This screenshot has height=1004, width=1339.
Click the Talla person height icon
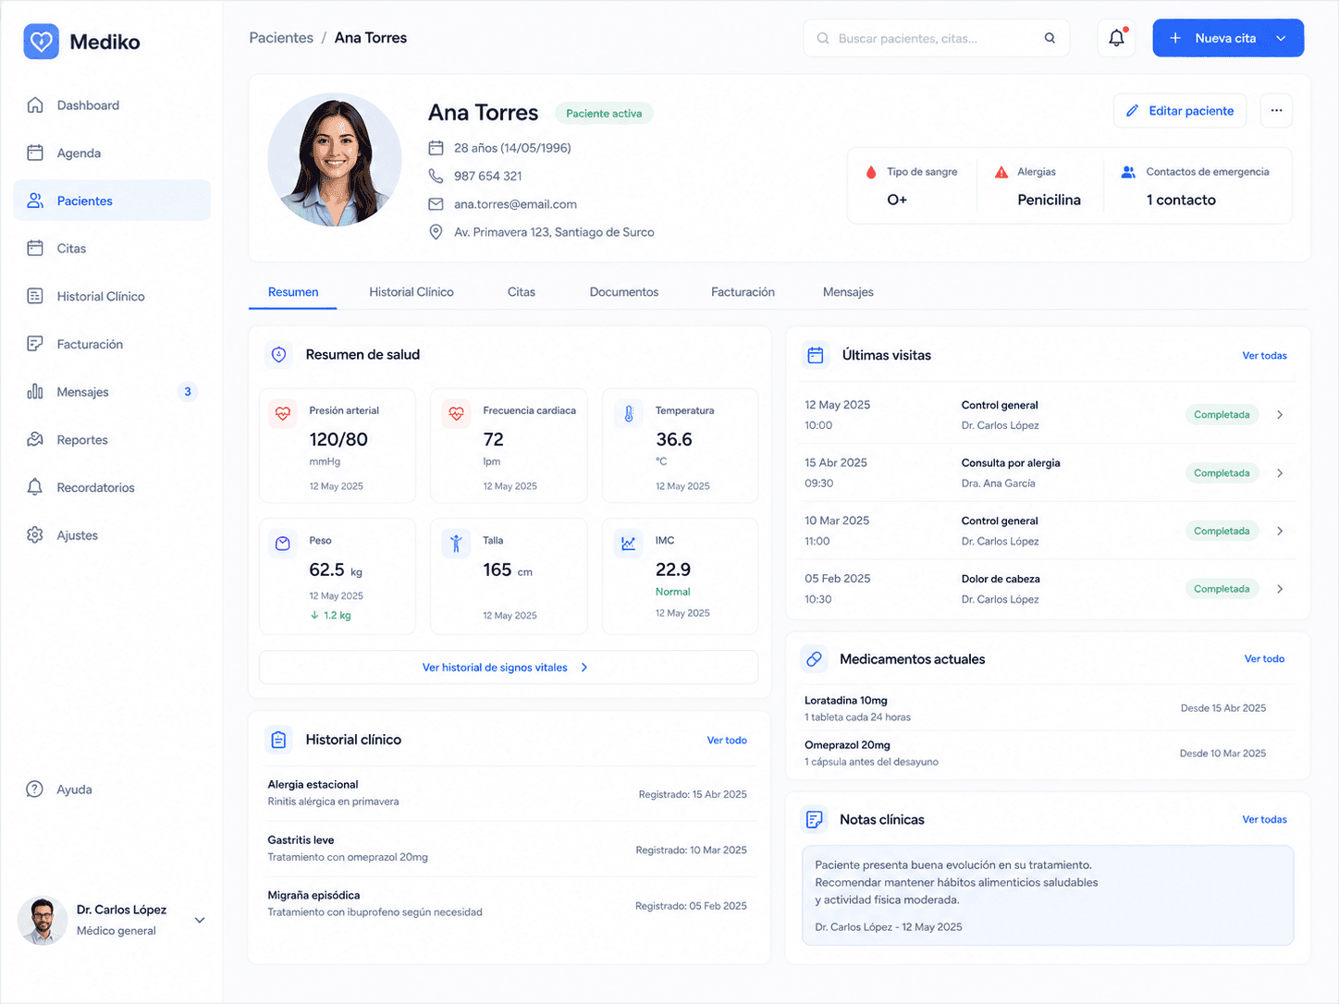[456, 544]
